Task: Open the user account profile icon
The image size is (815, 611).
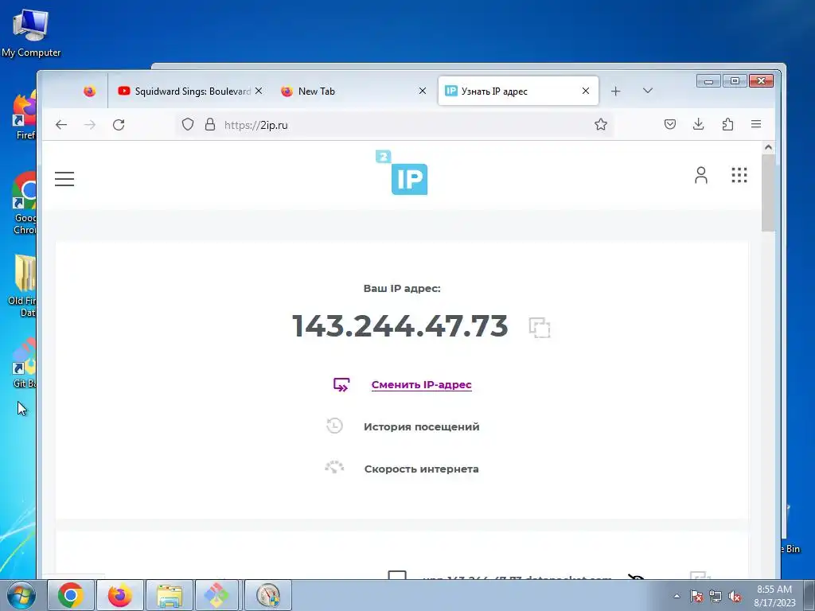Action: point(701,175)
